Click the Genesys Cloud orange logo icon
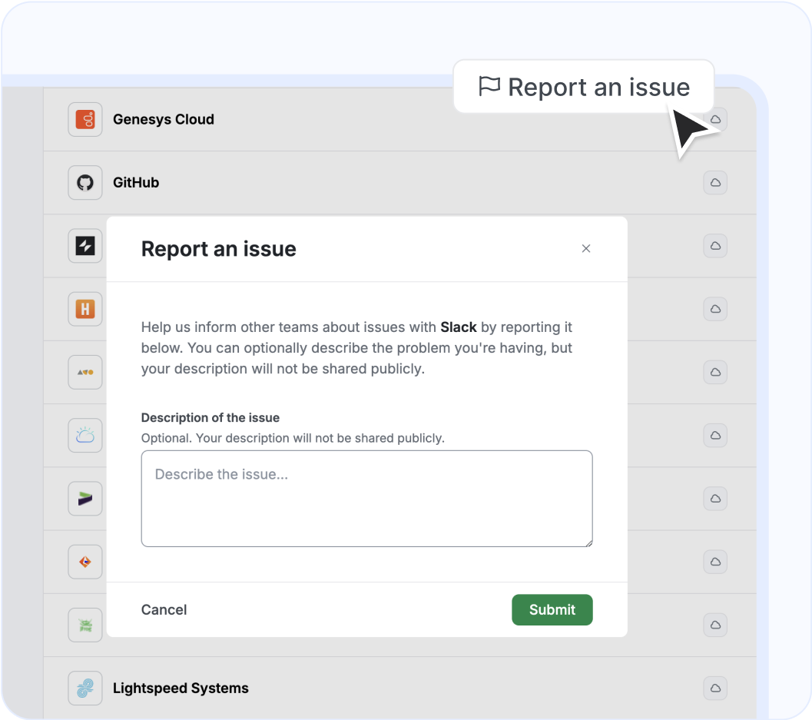812x720 pixels. (x=85, y=120)
